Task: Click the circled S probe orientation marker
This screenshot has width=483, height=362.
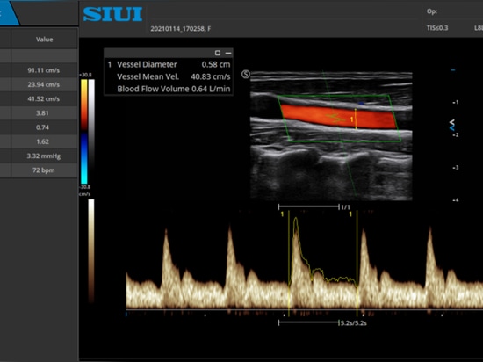Action: coord(246,75)
